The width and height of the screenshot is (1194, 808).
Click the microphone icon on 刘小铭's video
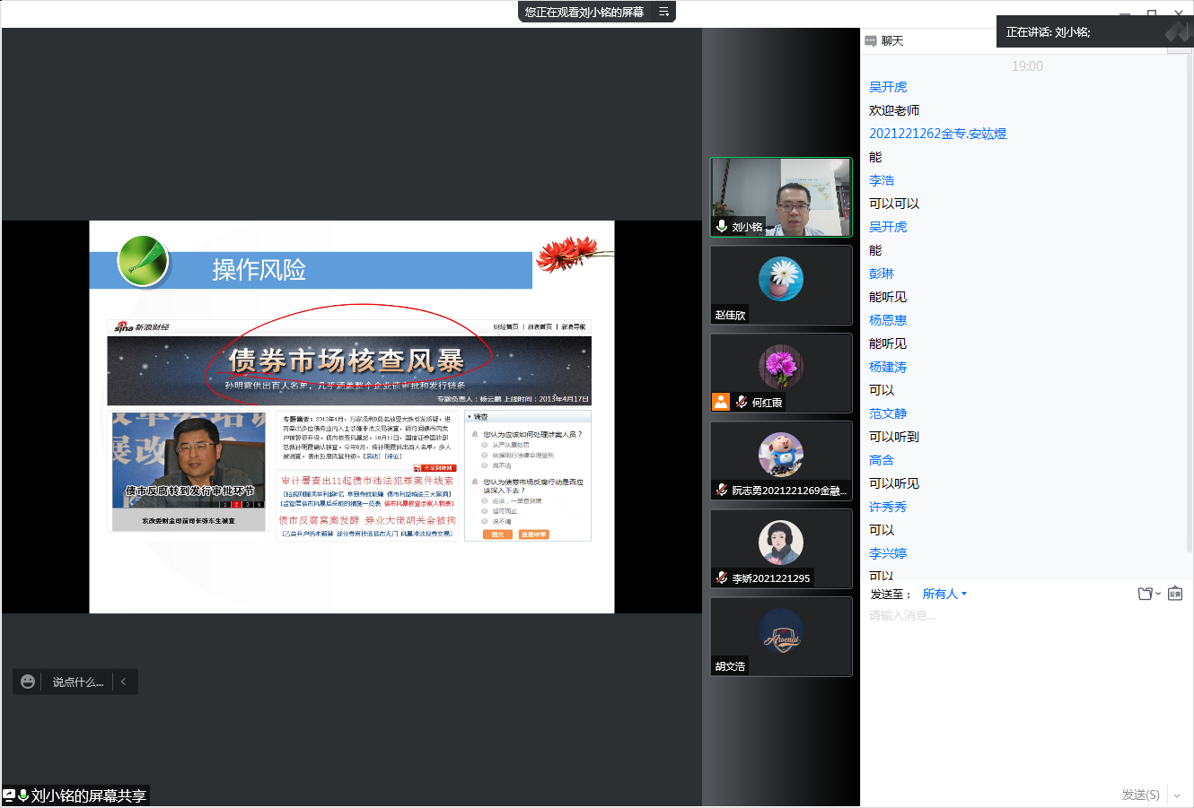pos(722,227)
